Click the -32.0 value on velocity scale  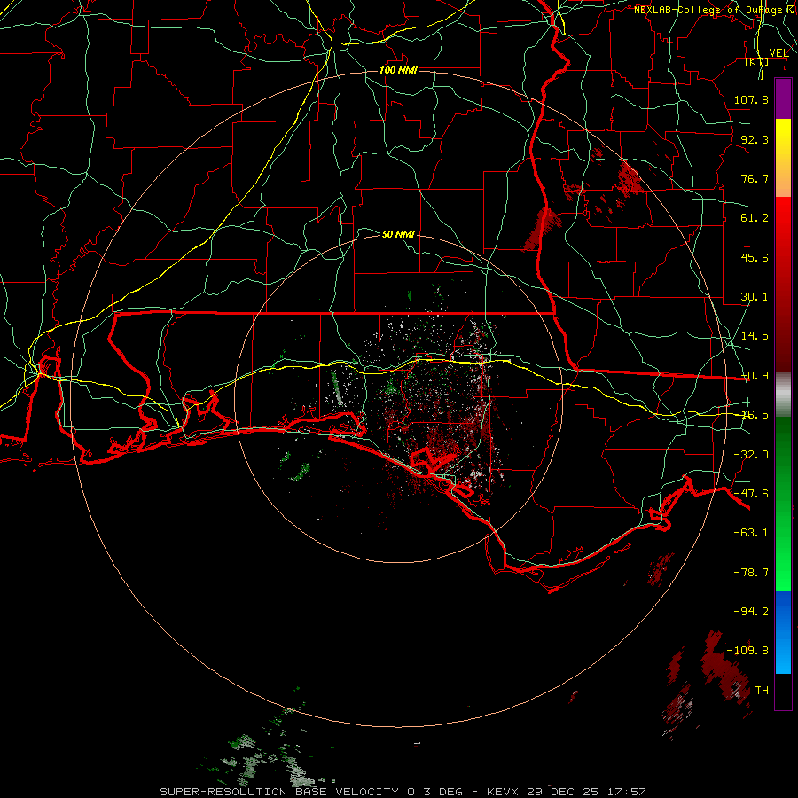751,455
